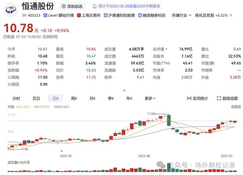This screenshot has height=175, width=243.
Task: Open the 沪港通标的股票 tag
Action: pyautogui.click(x=119, y=15)
